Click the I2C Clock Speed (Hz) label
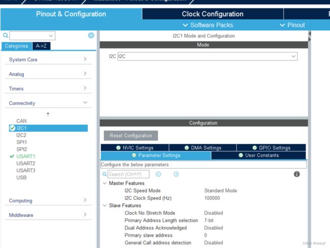The width and height of the screenshot is (330, 248). click(148, 198)
